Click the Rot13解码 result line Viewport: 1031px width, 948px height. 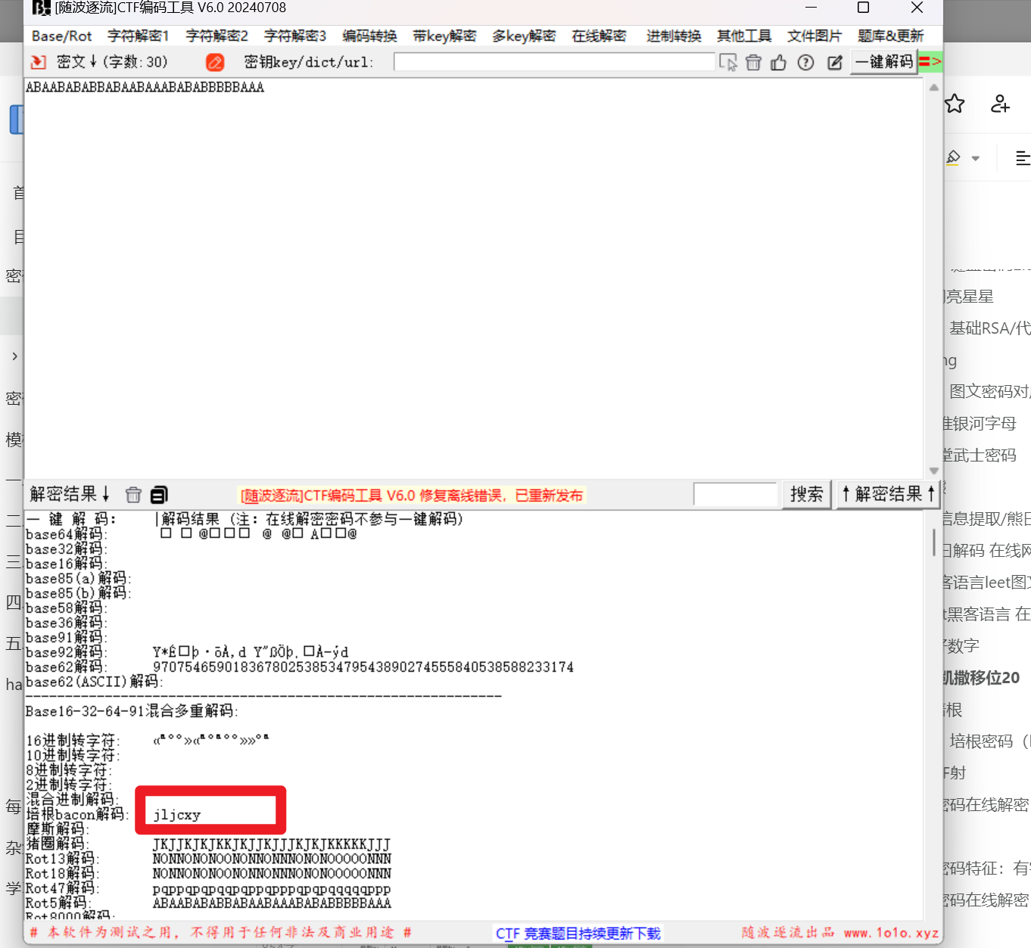pyautogui.click(x=272, y=859)
